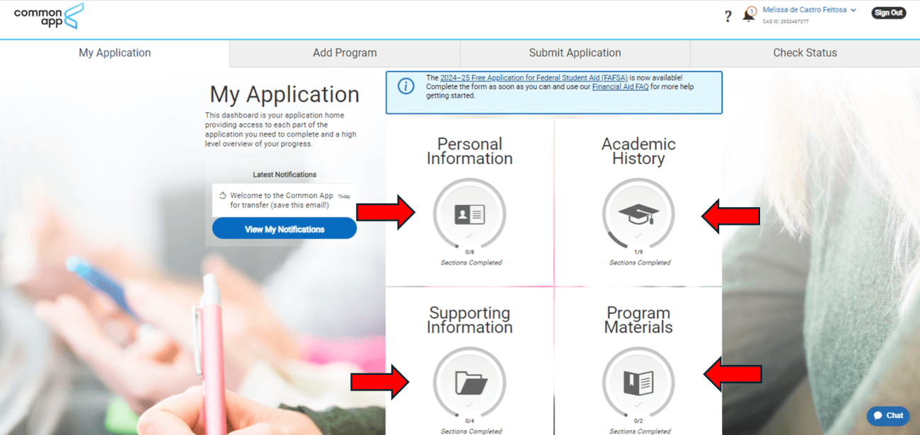Click the View My Notifications button
Screen dimensions: 920x435
pyautogui.click(x=284, y=229)
